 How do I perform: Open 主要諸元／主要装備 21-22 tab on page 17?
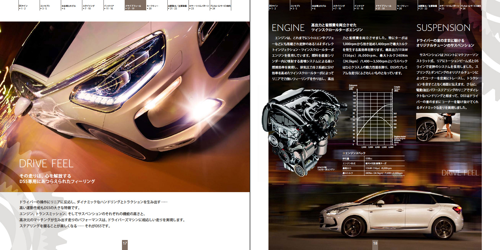tap(178, 6)
